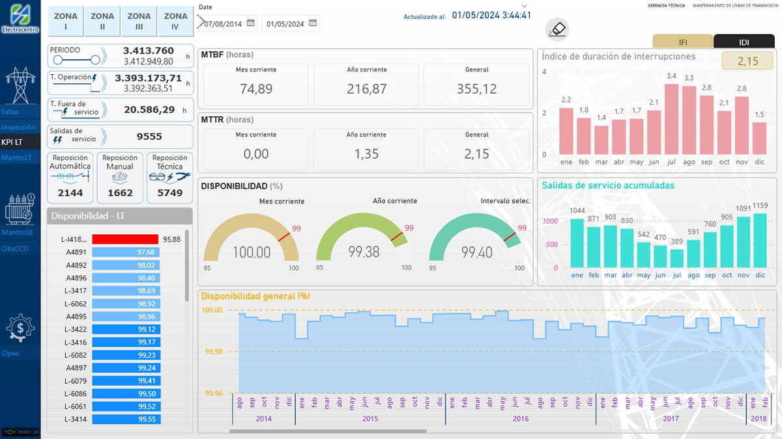Click the Electrocentro logo
The width and height of the screenshot is (782, 439).
[20, 18]
